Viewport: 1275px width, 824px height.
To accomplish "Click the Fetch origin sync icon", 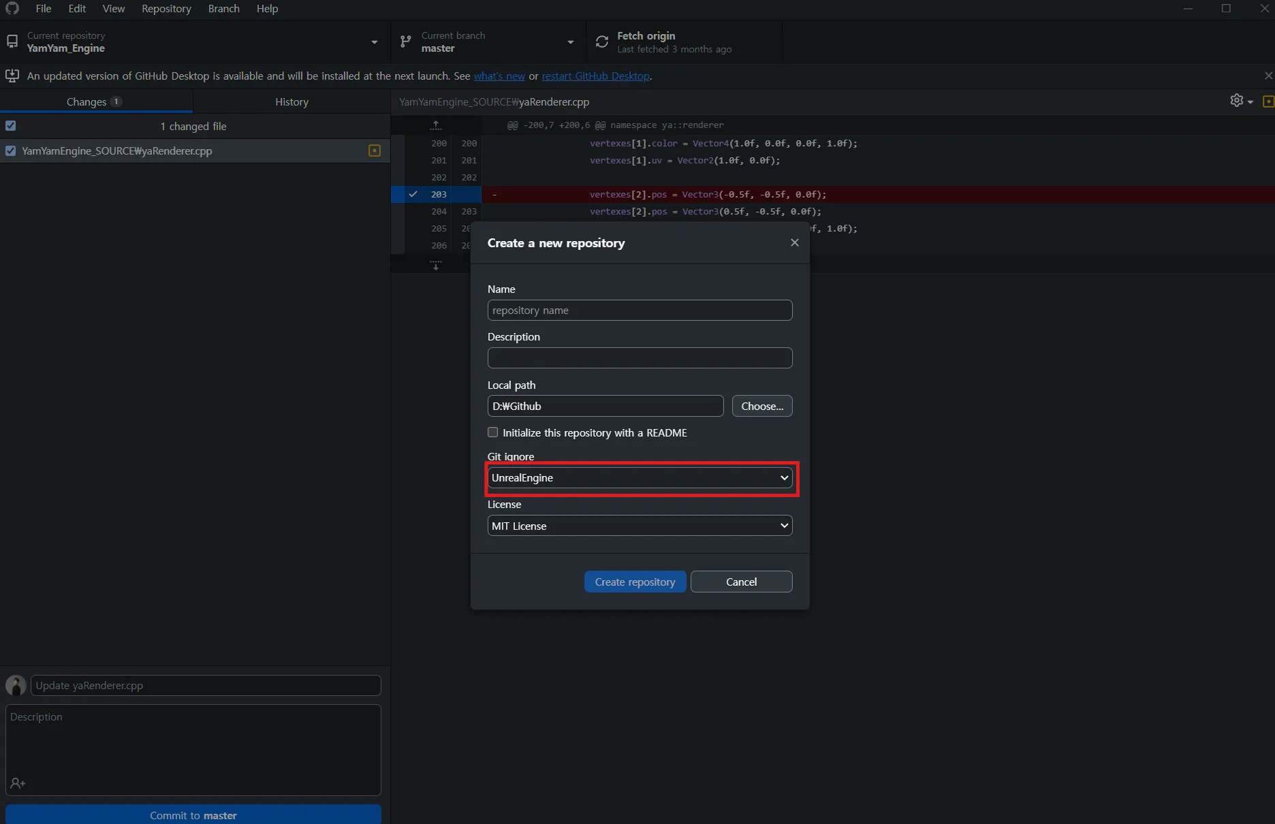I will pyautogui.click(x=601, y=42).
